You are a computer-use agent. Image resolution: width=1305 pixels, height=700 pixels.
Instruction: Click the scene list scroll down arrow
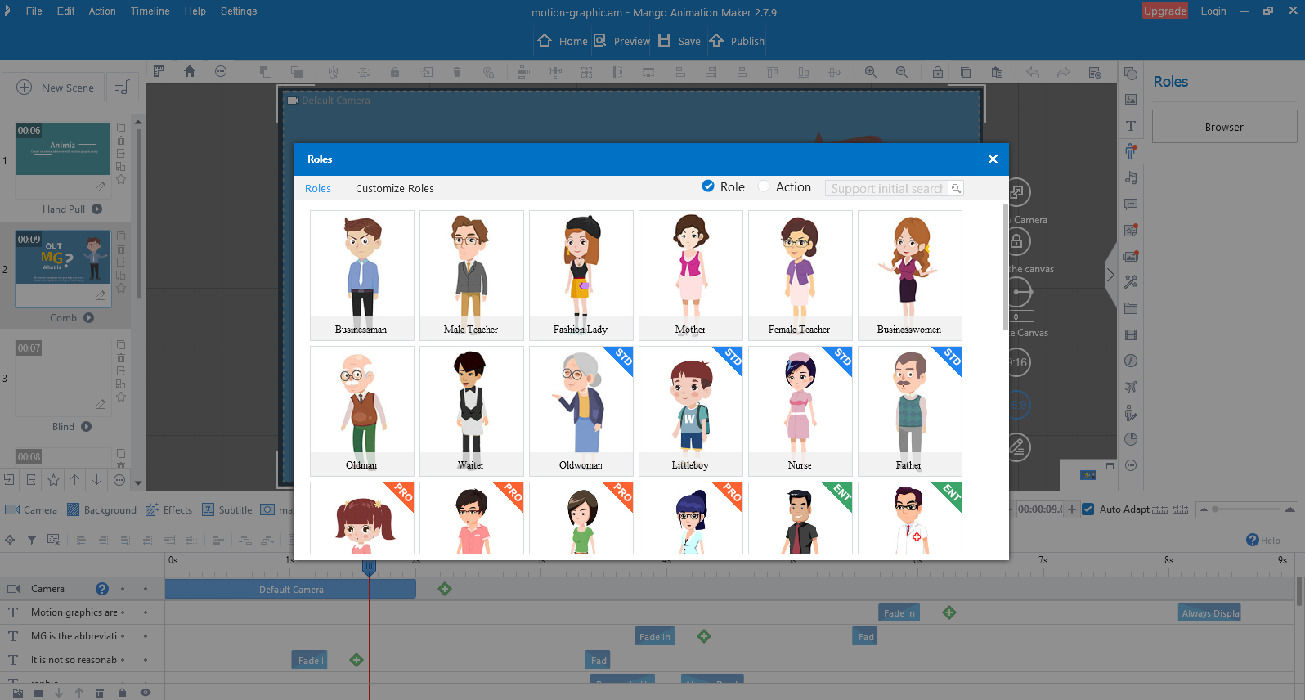point(138,482)
